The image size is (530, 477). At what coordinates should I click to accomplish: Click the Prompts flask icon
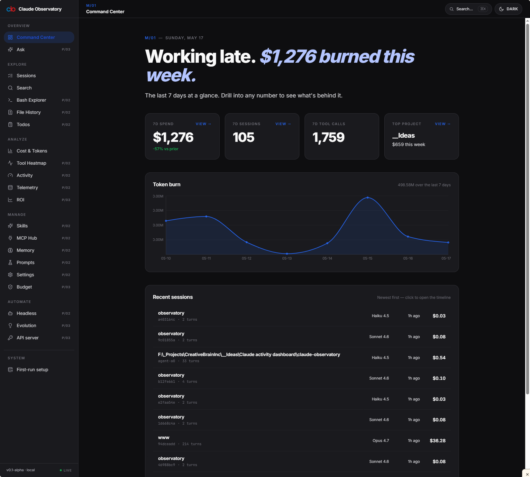[x=10, y=262]
